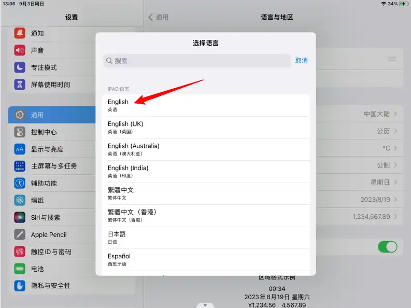Tap the 声音 speaker icon

pos(20,50)
